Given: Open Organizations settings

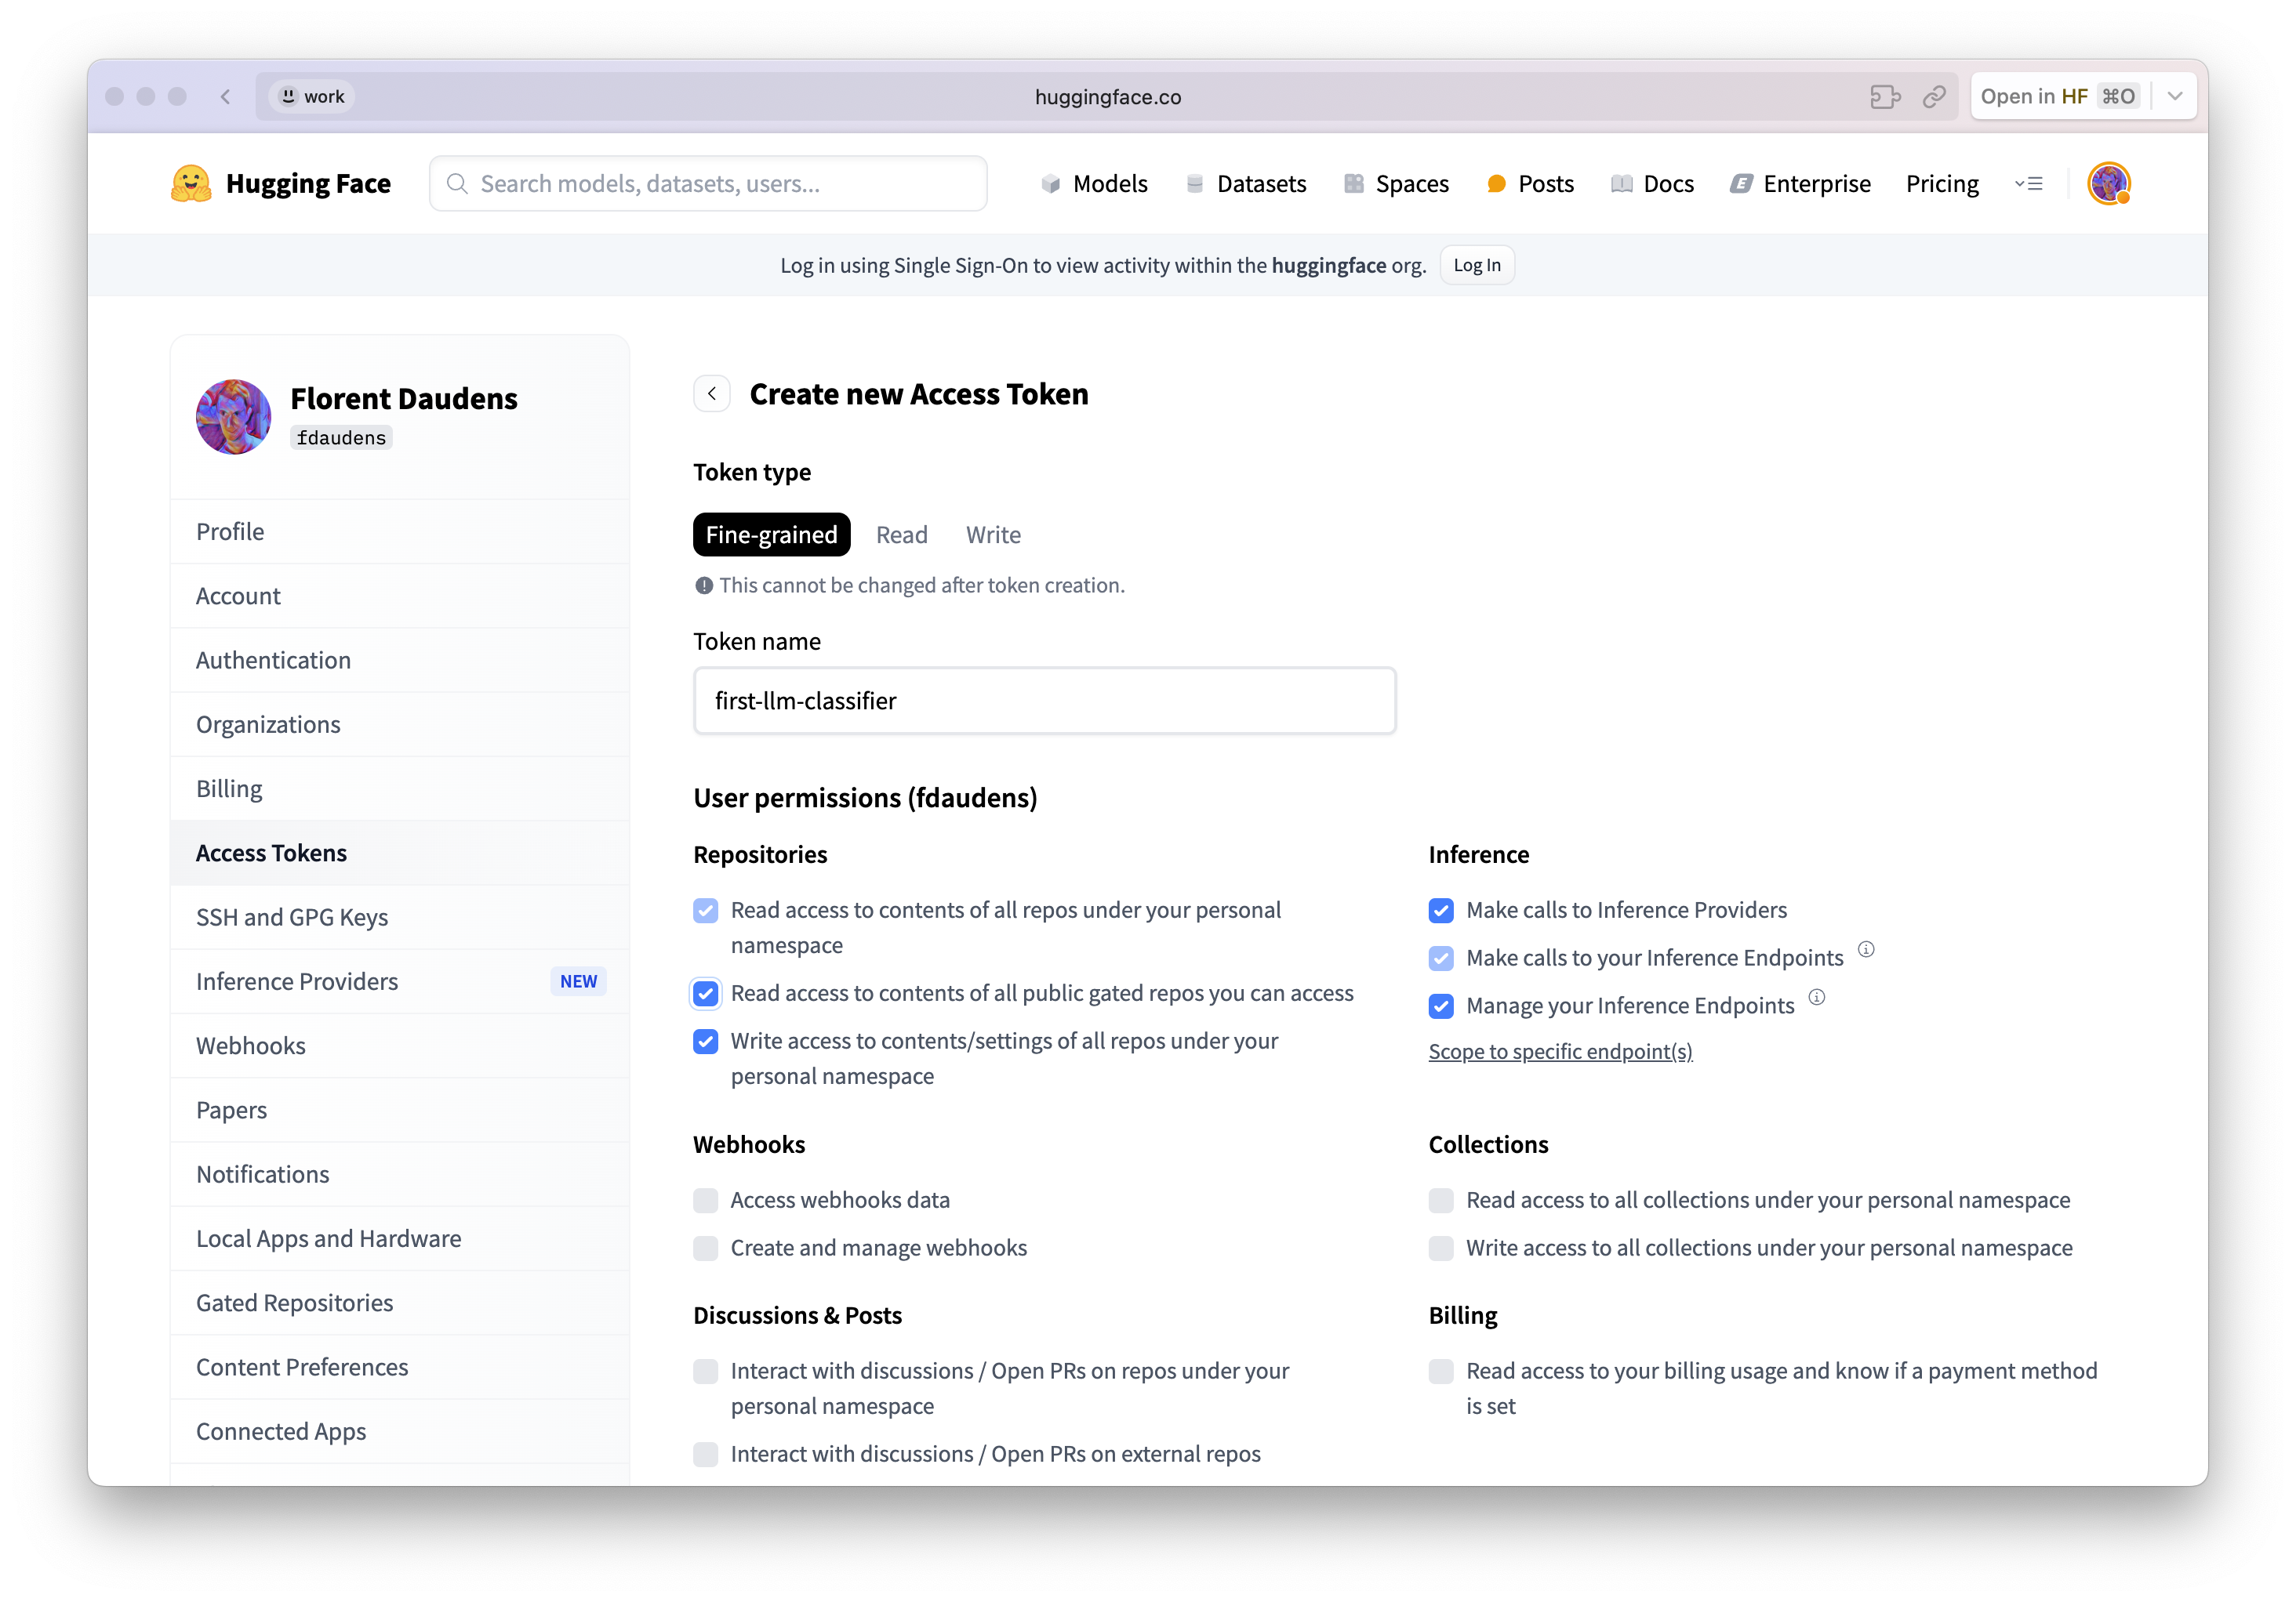Looking at the screenshot, I should 400,724.
